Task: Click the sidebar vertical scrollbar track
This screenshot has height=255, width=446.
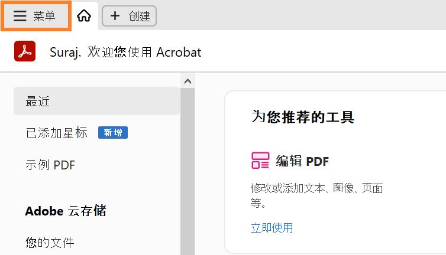Action: click(x=188, y=171)
